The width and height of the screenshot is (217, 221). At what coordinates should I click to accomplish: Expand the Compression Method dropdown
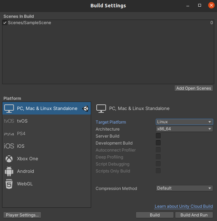point(184,188)
